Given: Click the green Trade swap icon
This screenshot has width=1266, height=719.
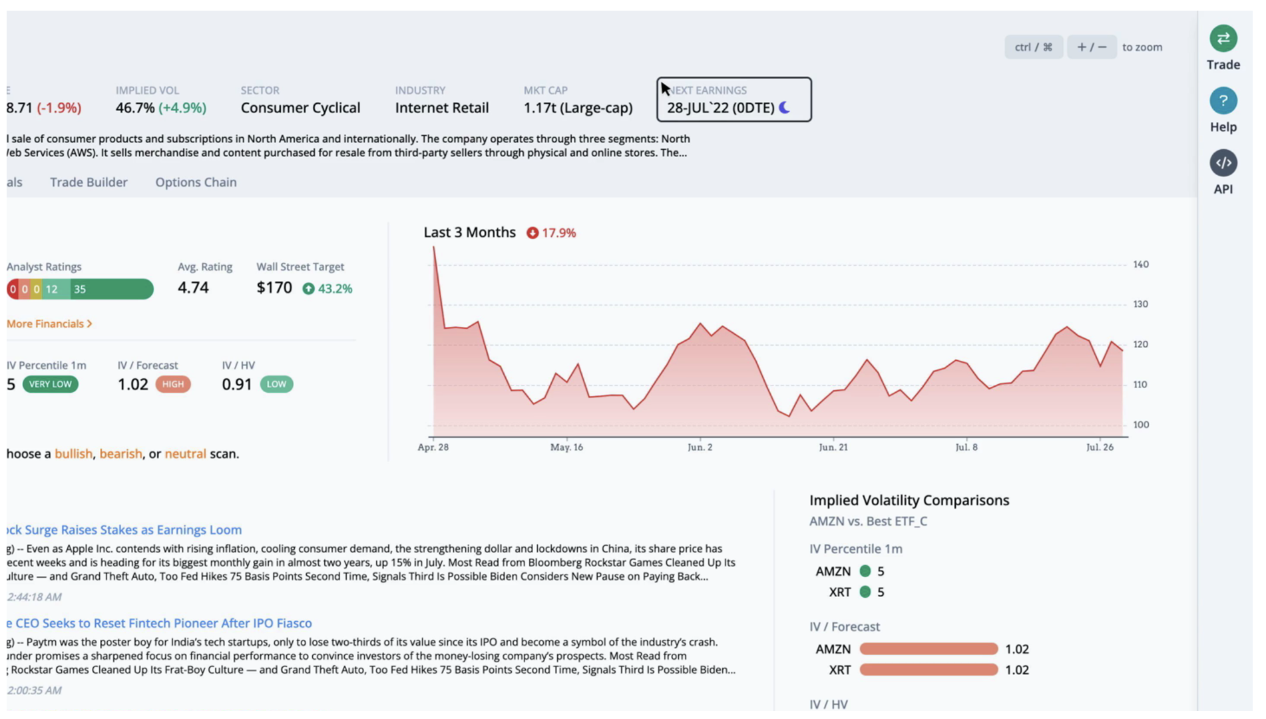Looking at the screenshot, I should (x=1223, y=39).
